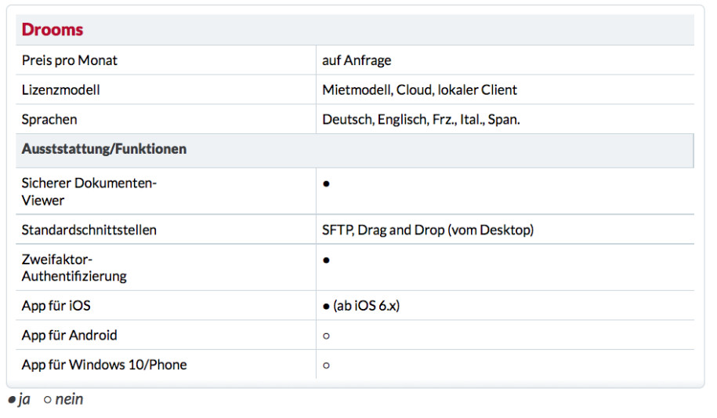Select the Lizenzmodell row label
717x418 pixels.
coord(60,89)
